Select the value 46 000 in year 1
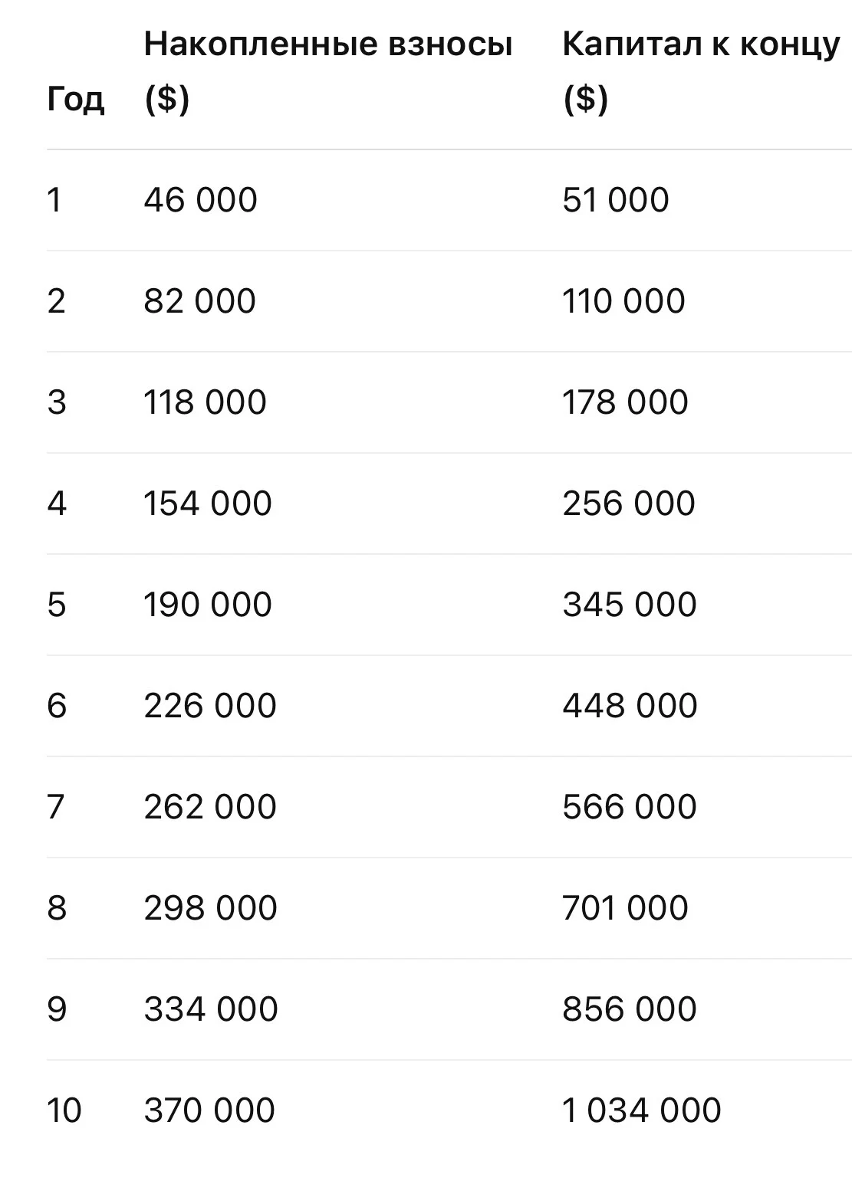The height and width of the screenshot is (1194, 852). tap(201, 200)
